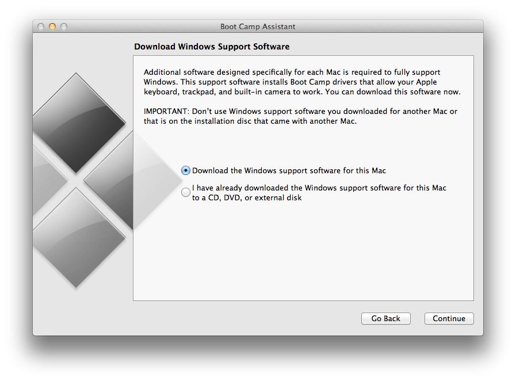Minimize the Boot Camp Assistant window
Screen dimensions: 516x381
point(52,26)
